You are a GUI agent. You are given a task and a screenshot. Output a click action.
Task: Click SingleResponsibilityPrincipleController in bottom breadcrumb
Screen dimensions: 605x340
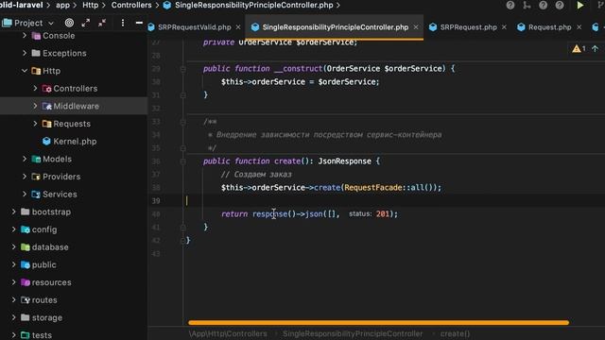pos(353,333)
